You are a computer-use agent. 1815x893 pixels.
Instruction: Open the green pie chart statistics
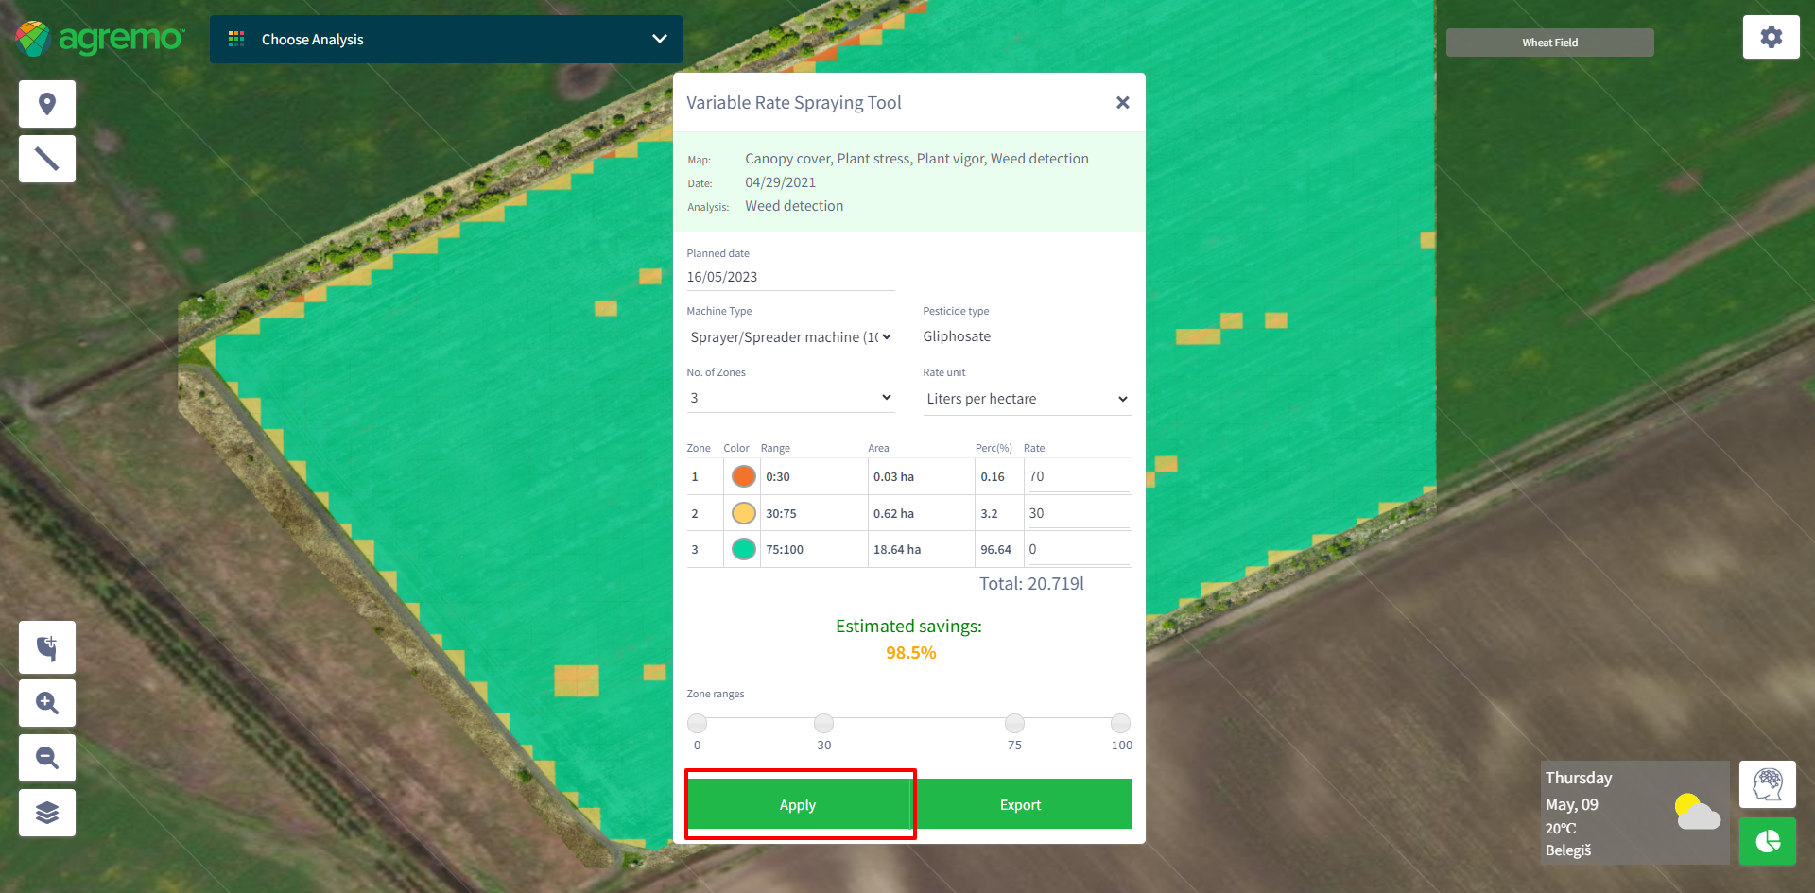point(1767,840)
